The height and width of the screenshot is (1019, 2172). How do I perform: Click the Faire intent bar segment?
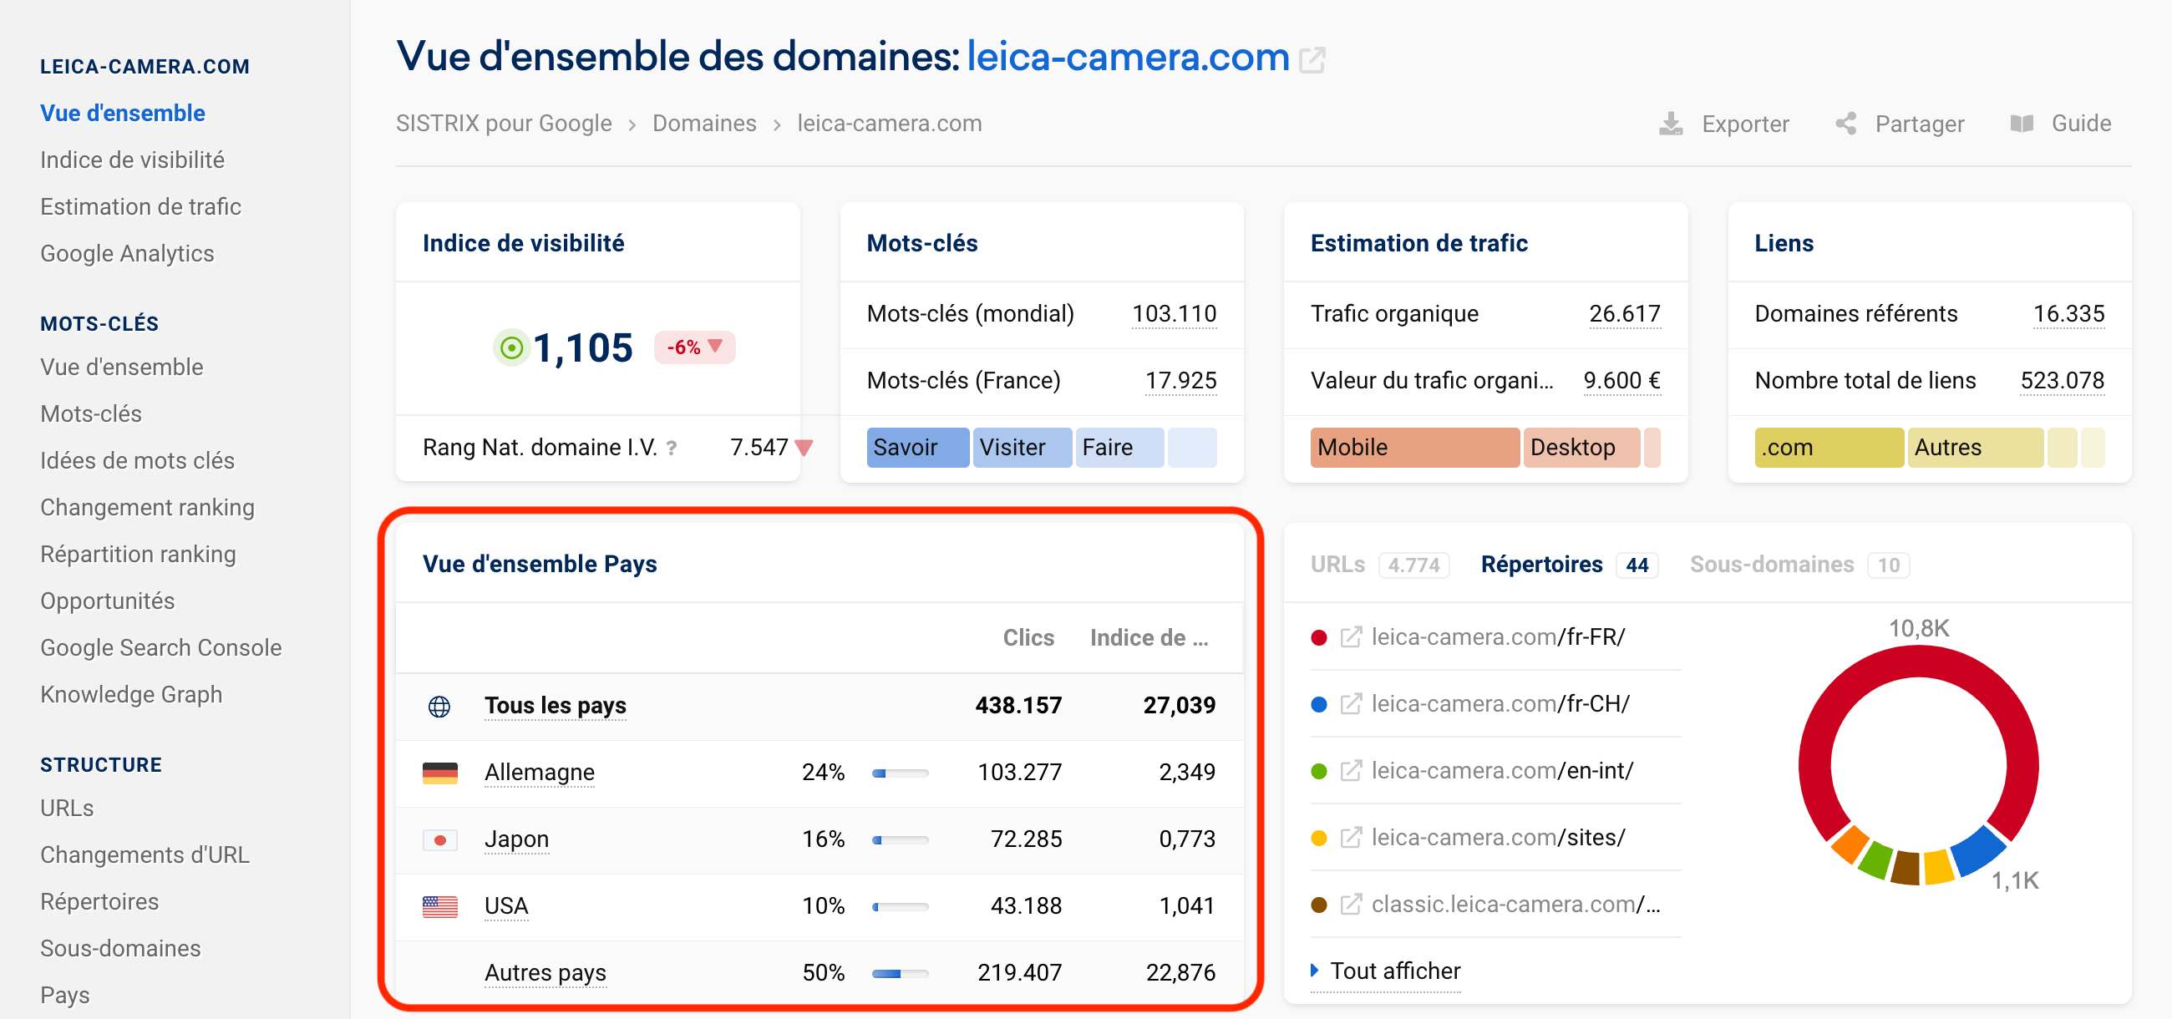(1119, 448)
